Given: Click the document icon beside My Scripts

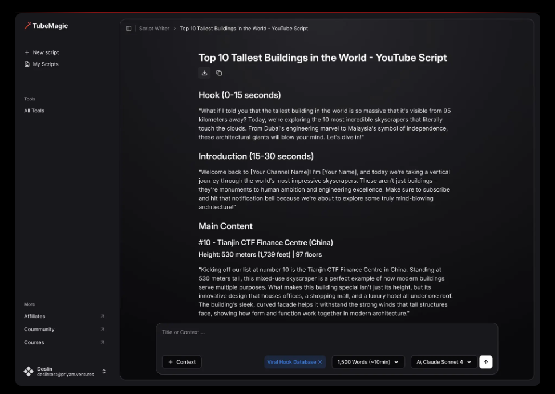Looking at the screenshot, I should click(x=27, y=64).
